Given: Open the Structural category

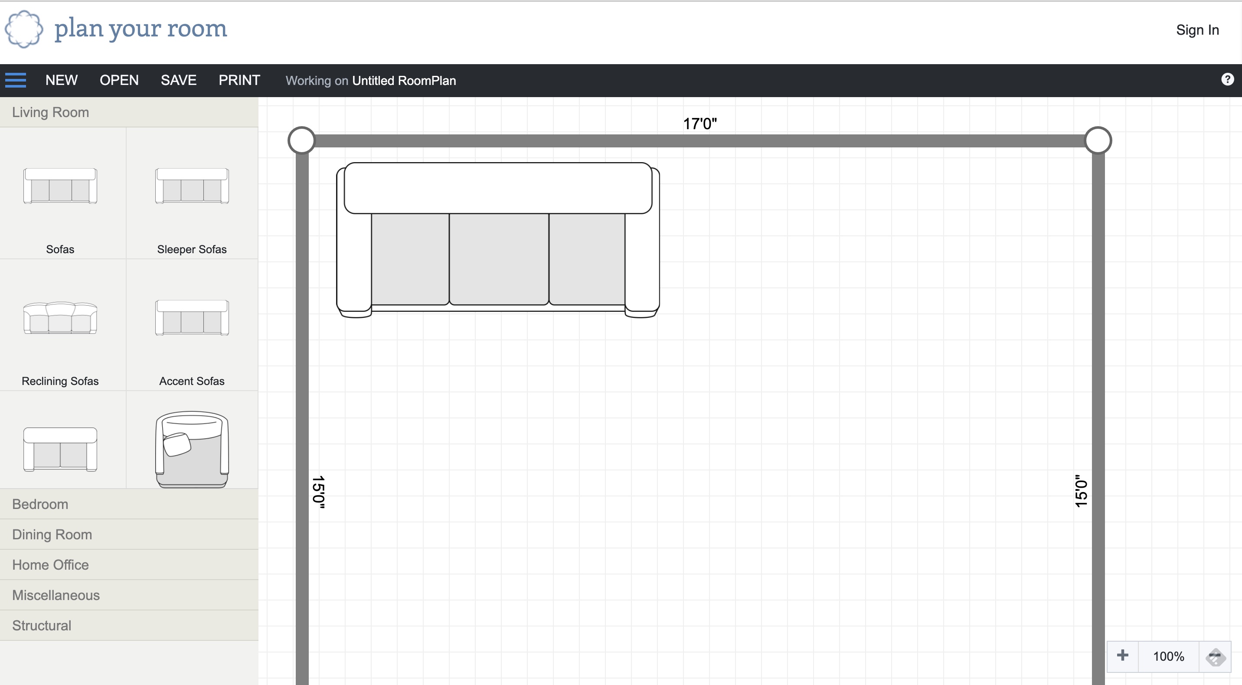Looking at the screenshot, I should 42,626.
